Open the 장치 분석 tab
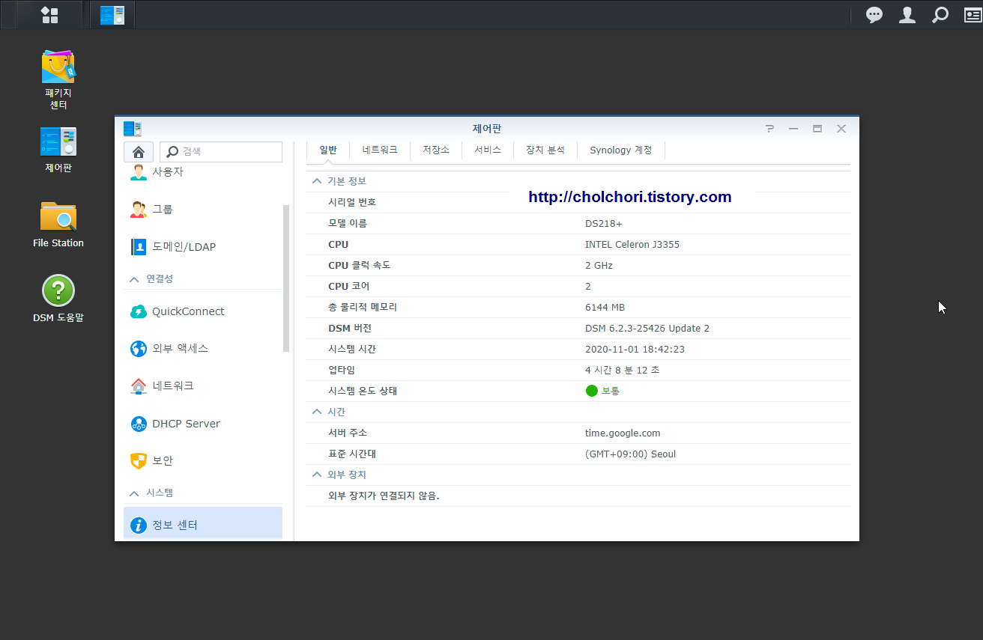Image resolution: width=983 pixels, height=640 pixels. tap(545, 150)
